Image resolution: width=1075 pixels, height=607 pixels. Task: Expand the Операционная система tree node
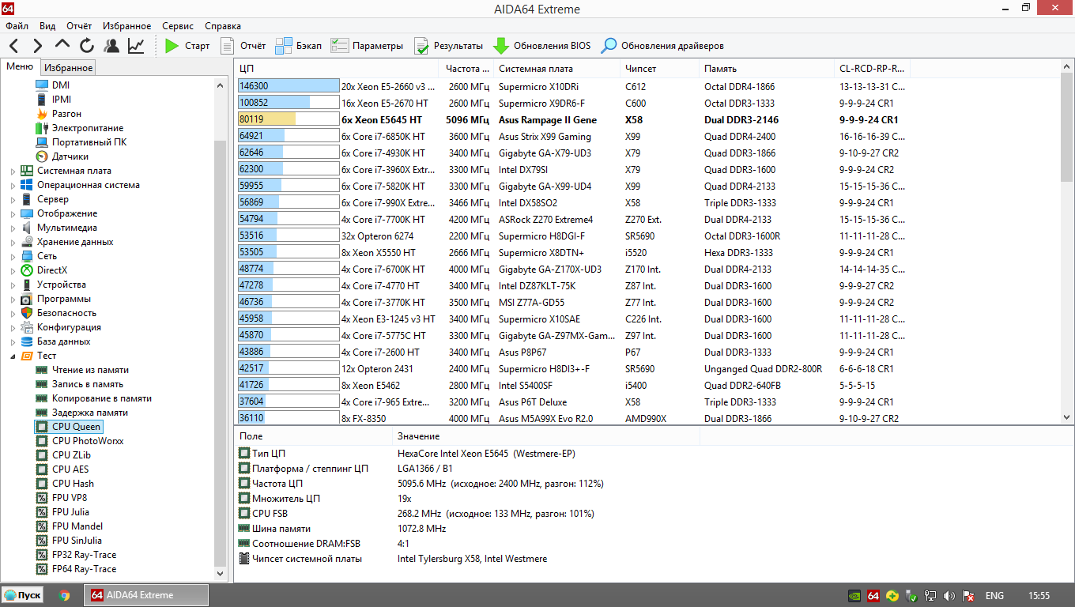pyautogui.click(x=13, y=185)
